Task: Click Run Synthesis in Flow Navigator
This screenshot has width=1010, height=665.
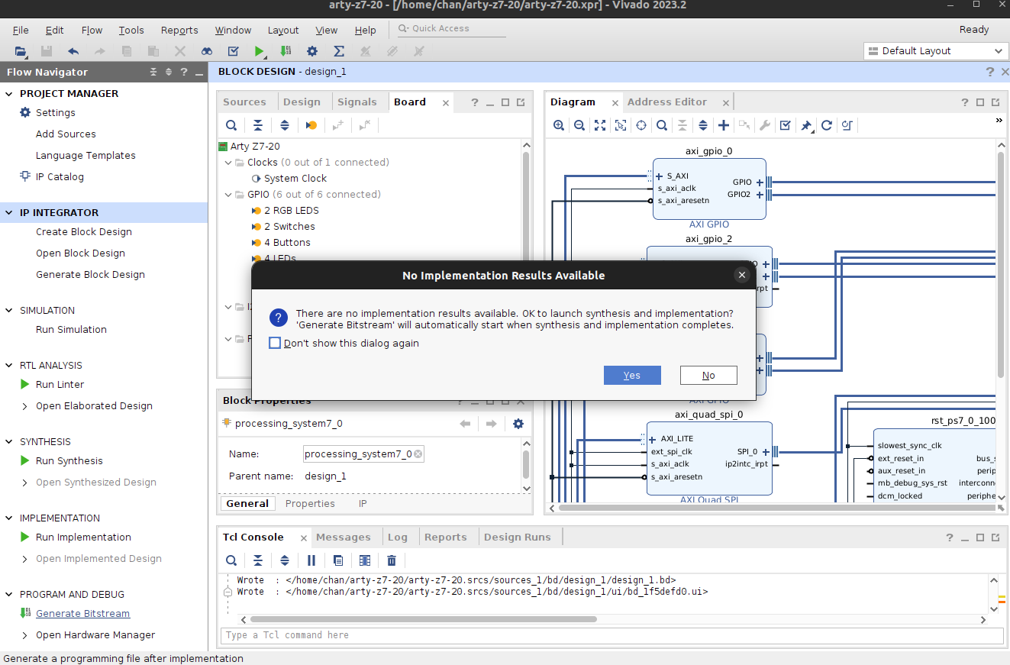Action: pos(69,461)
